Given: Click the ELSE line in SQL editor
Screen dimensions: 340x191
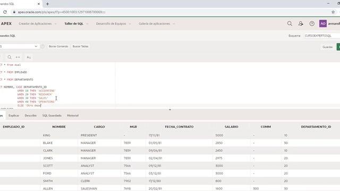Looking at the screenshot, I should pyautogui.click(x=29, y=106).
